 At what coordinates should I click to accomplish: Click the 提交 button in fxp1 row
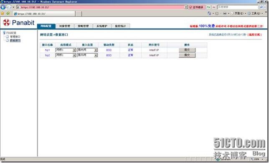click(x=187, y=50)
